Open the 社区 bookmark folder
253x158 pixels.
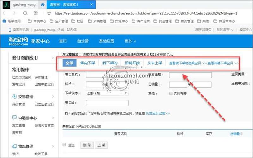[x=77, y=21]
